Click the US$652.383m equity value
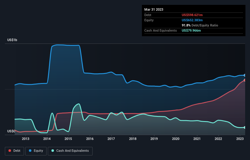This screenshot has height=160, width=250. [192, 20]
